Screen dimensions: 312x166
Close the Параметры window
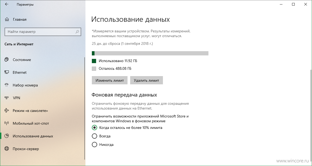(306, 4)
